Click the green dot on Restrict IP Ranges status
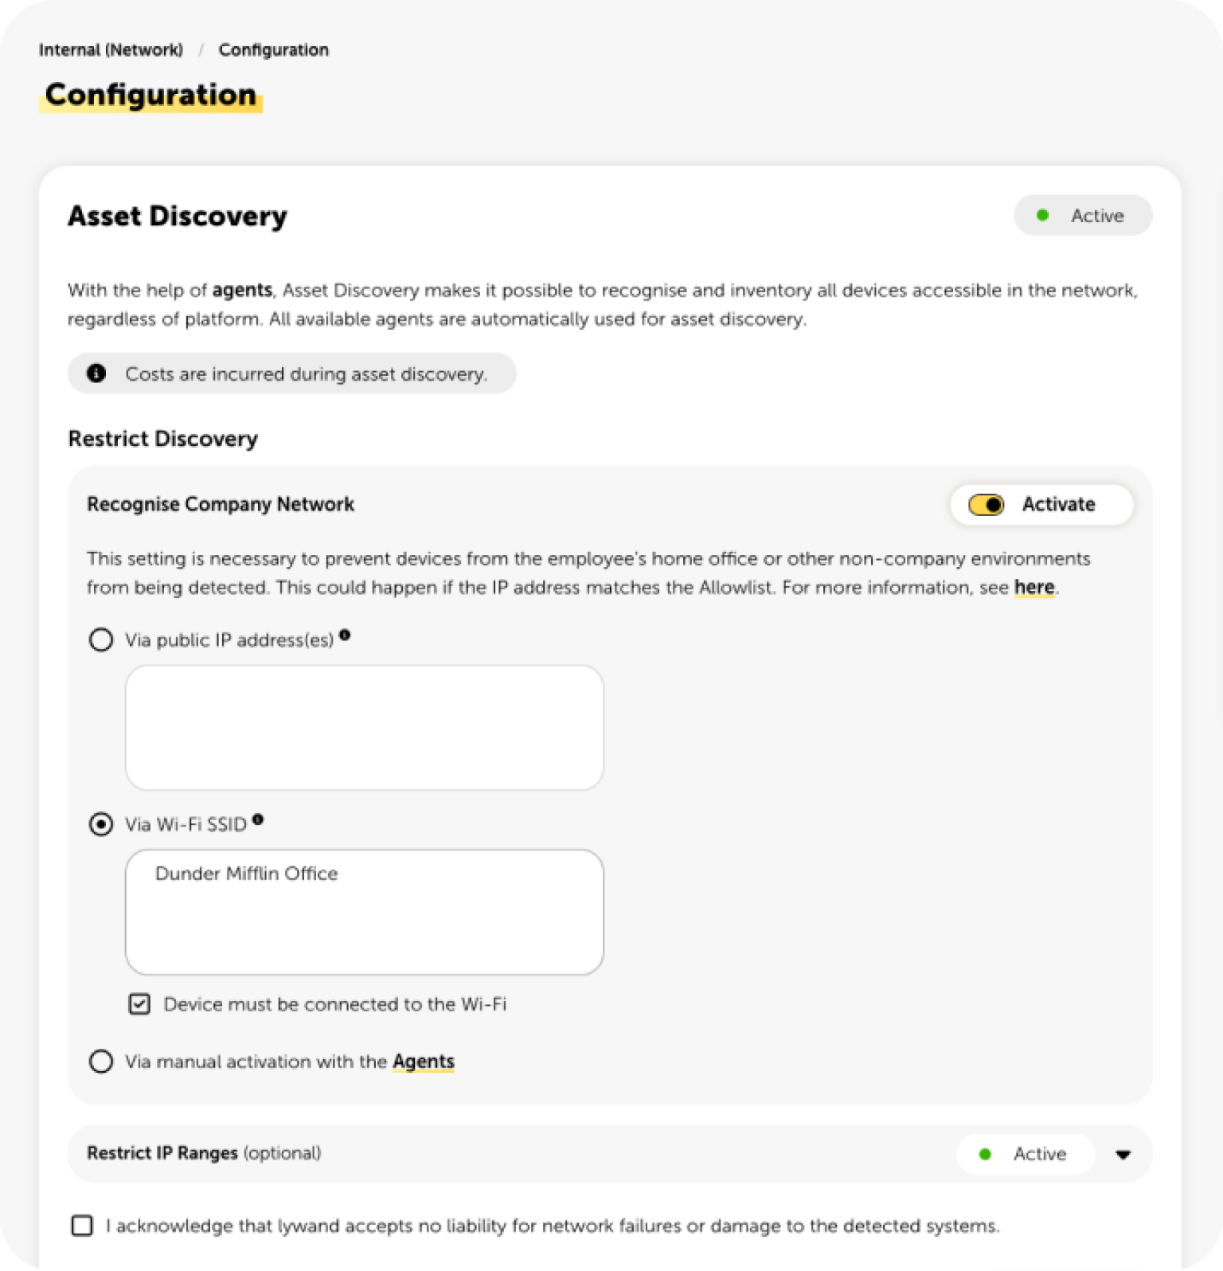The height and width of the screenshot is (1271, 1223). point(986,1154)
